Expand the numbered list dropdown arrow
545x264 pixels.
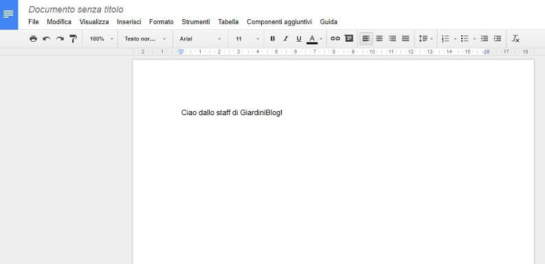click(x=455, y=39)
